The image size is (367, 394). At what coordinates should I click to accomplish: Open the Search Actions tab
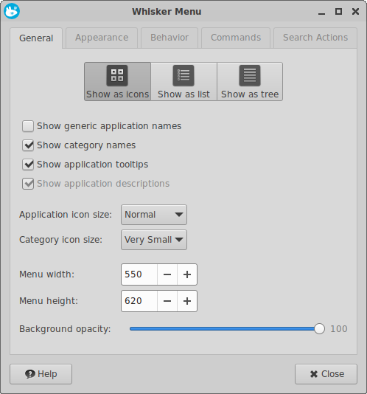pyautogui.click(x=315, y=38)
